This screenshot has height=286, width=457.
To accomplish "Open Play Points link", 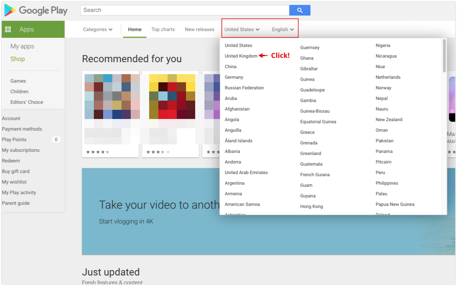I will pyautogui.click(x=14, y=139).
